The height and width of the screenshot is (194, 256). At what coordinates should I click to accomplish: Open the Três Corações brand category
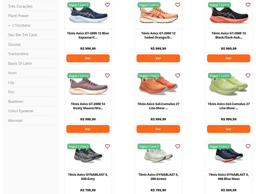point(20,6)
